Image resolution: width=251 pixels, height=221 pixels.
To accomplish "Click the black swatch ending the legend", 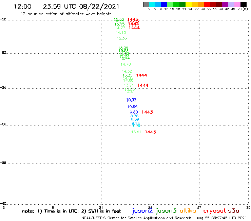I will pos(244,4).
